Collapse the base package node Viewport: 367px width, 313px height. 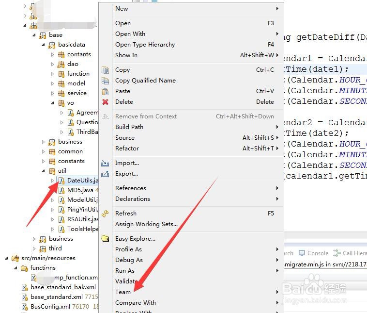[x=34, y=35]
